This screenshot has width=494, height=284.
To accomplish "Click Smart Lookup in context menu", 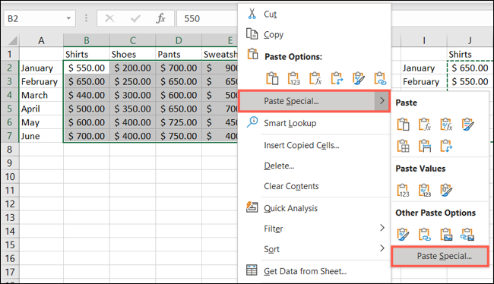I will pyautogui.click(x=290, y=123).
